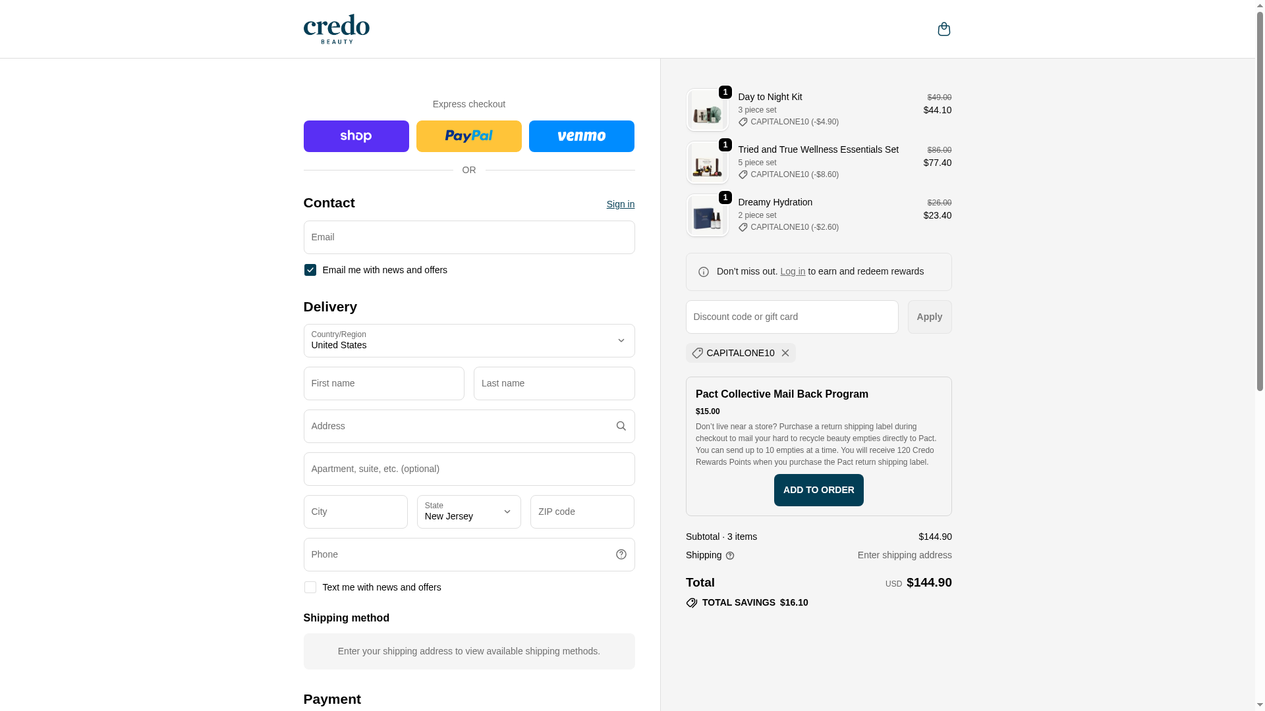Add Pact Mail Back Program to order

(x=818, y=490)
